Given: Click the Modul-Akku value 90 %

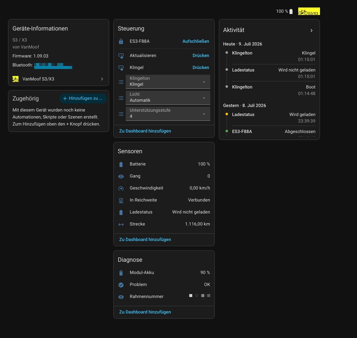Looking at the screenshot, I should coord(205,272).
